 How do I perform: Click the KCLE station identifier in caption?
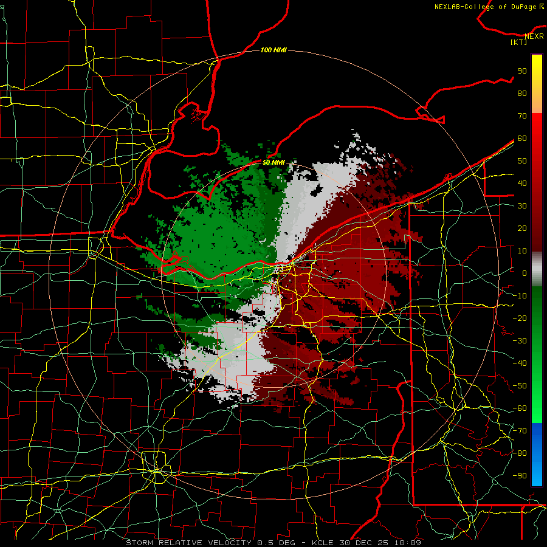[322, 543]
